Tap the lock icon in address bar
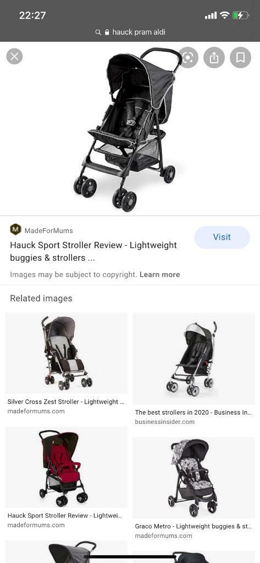260x563 pixels. point(107,32)
